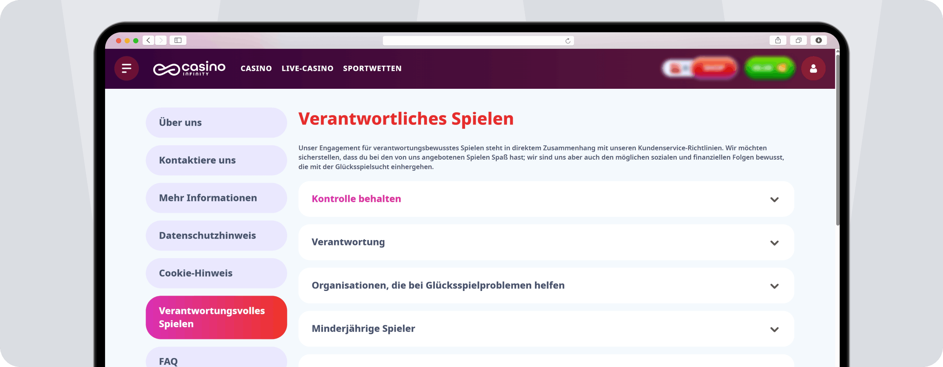Open the hamburger menu button
This screenshot has height=367, width=943.
(126, 68)
